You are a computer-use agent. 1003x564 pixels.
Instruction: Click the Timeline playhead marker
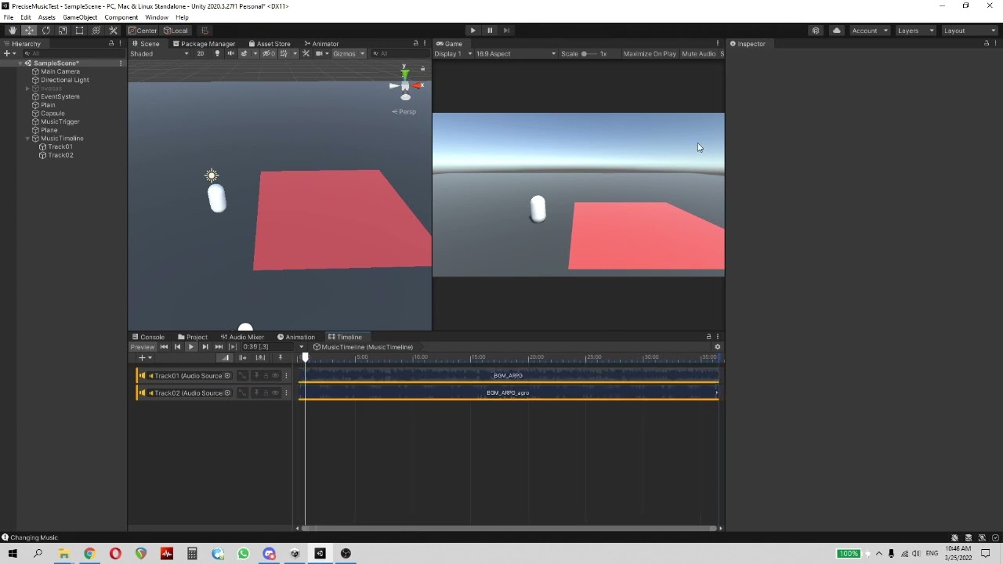(x=306, y=358)
